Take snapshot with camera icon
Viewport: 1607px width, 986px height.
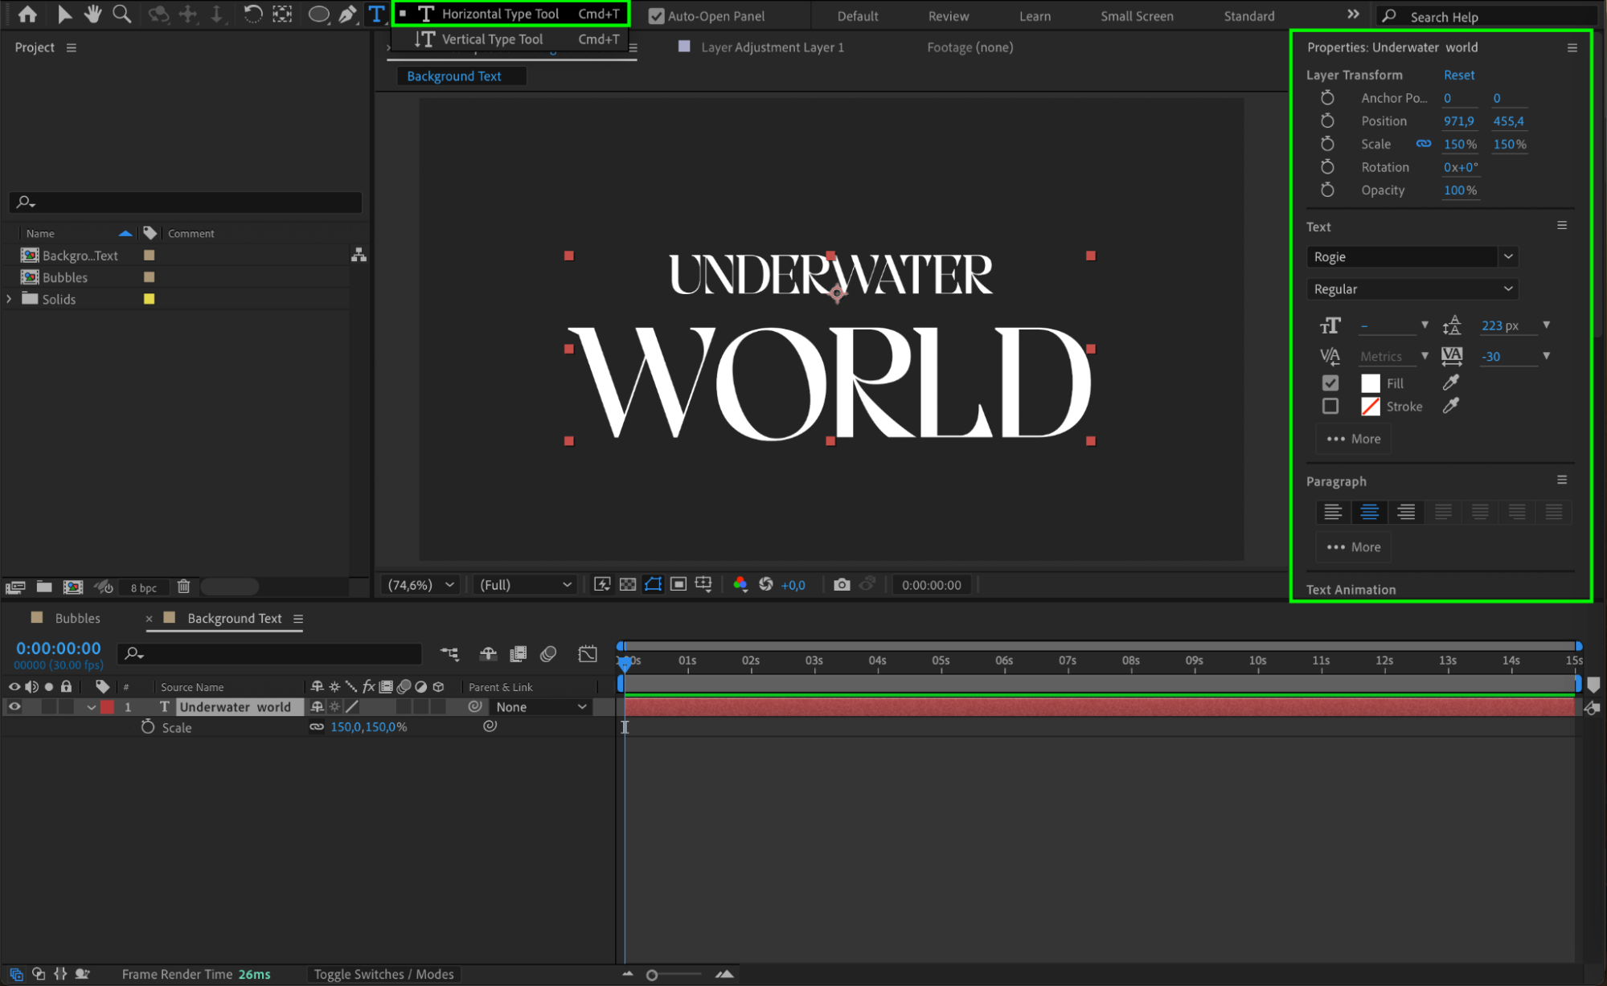841,584
